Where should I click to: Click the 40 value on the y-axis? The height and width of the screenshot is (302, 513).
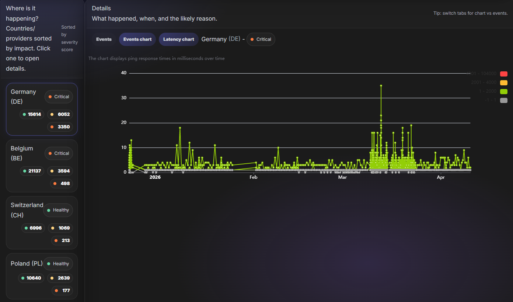[124, 73]
